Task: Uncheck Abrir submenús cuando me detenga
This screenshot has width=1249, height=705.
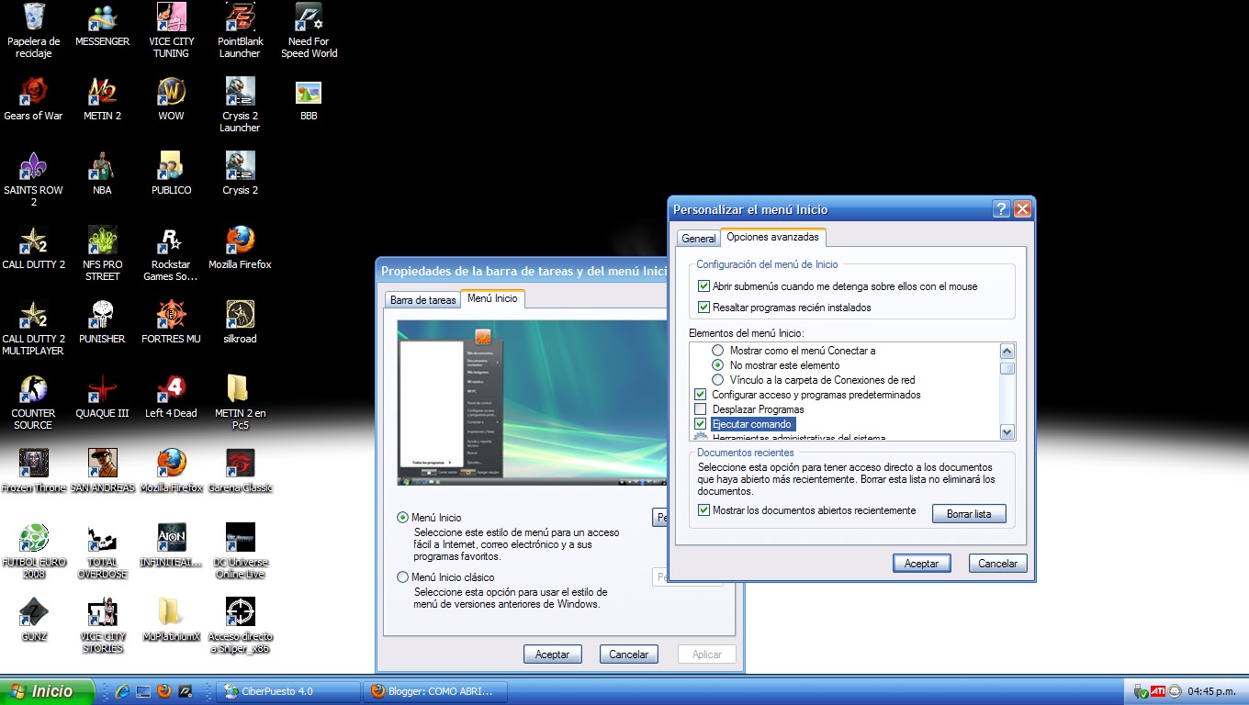Action: [703, 286]
